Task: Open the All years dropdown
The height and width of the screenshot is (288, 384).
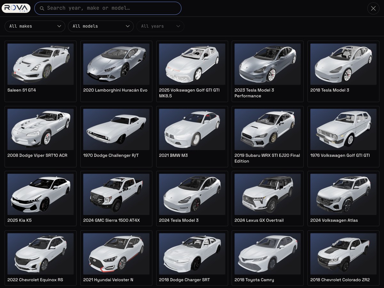Action: (160, 26)
